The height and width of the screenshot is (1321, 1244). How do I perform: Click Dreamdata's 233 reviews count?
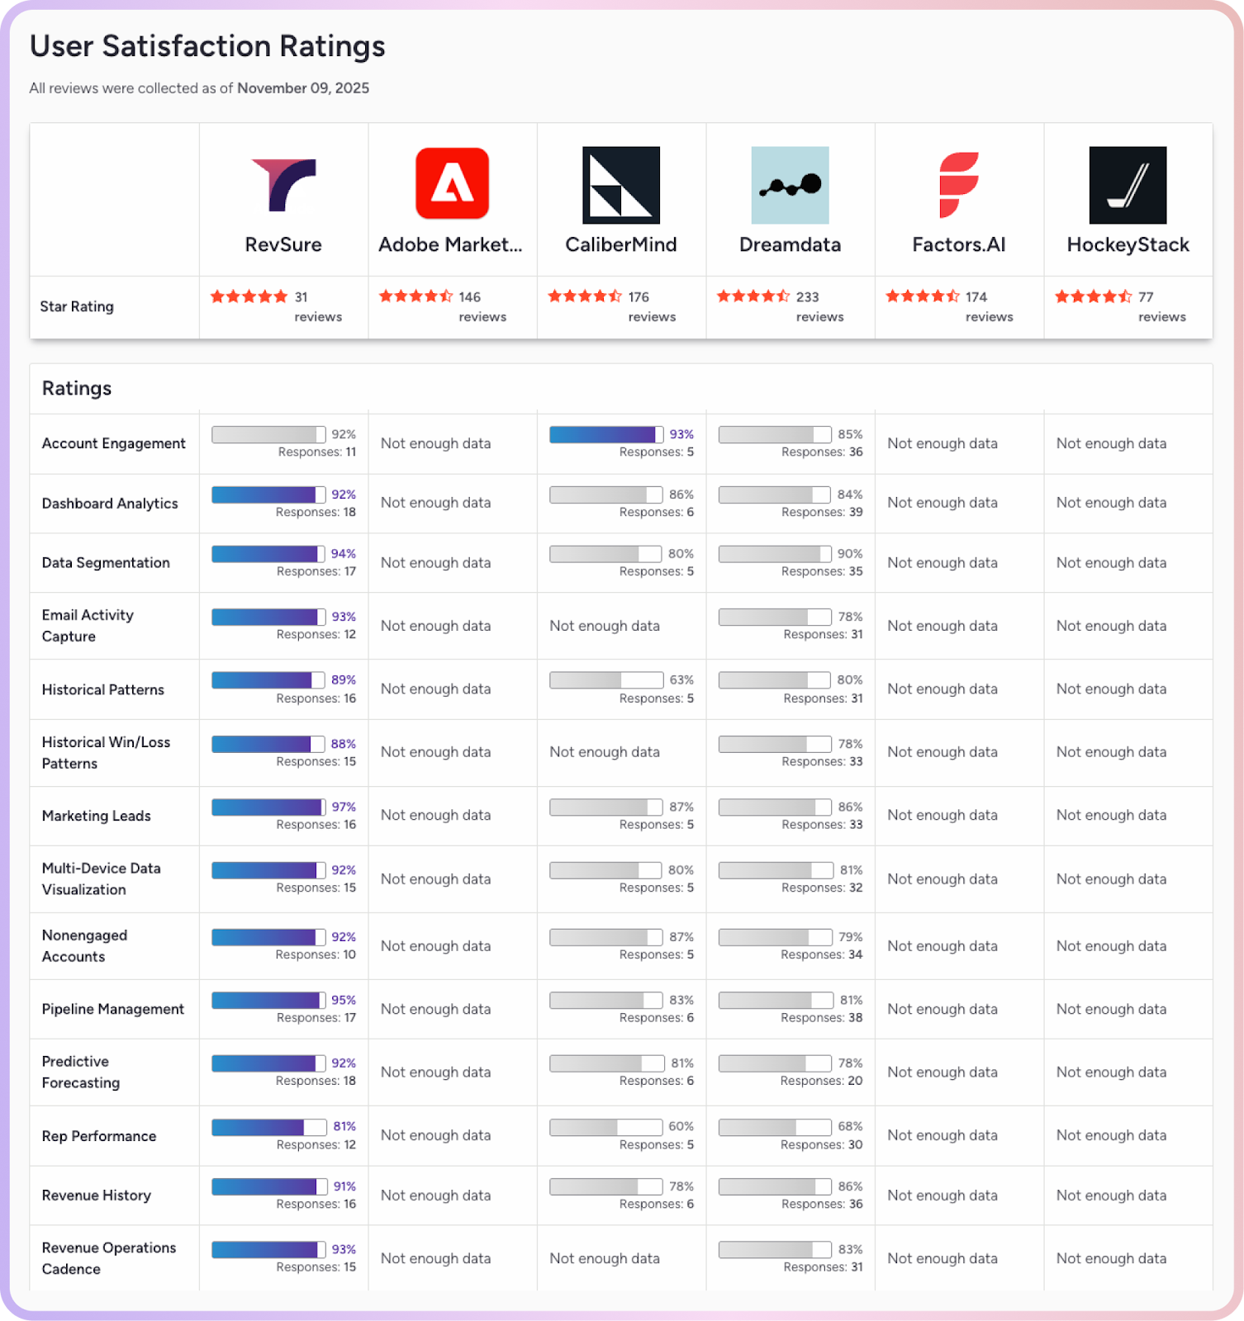click(x=819, y=306)
